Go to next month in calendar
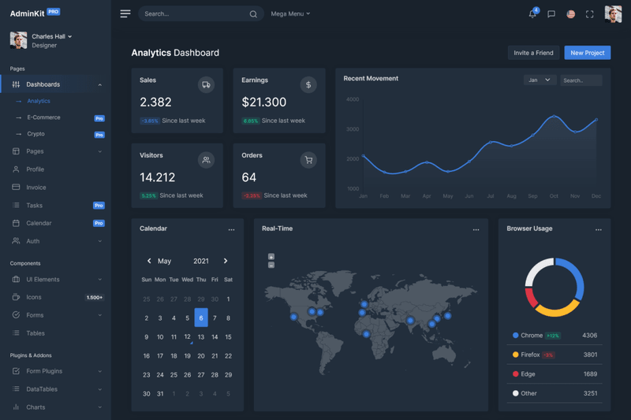 point(226,261)
